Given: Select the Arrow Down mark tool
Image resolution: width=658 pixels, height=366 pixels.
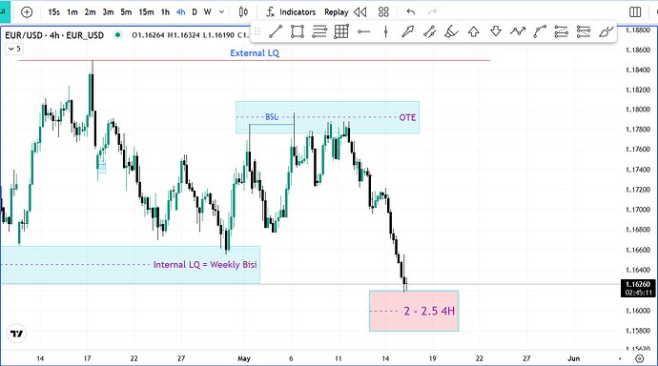Looking at the screenshot, I should click(496, 31).
